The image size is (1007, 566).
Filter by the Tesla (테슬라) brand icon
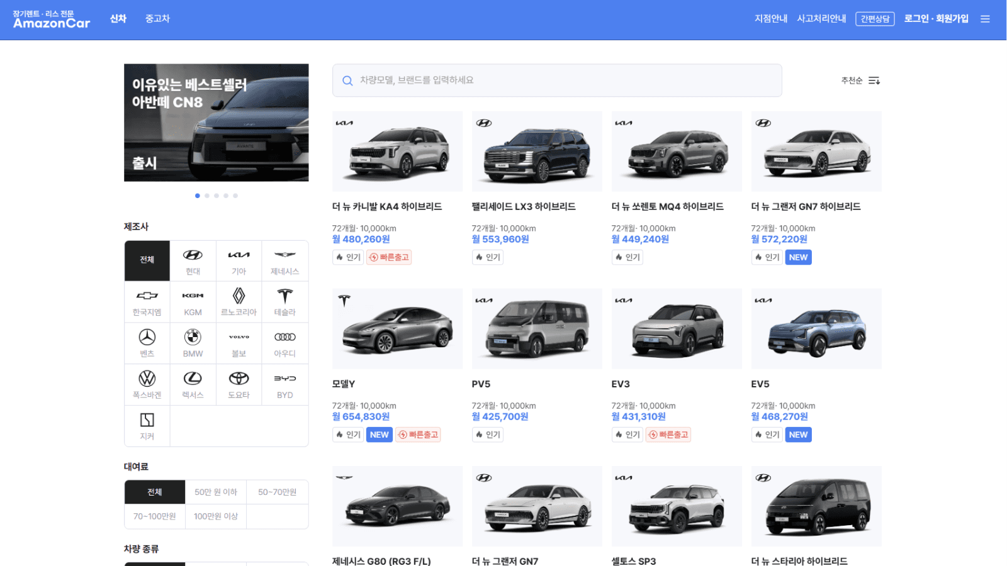[284, 302]
